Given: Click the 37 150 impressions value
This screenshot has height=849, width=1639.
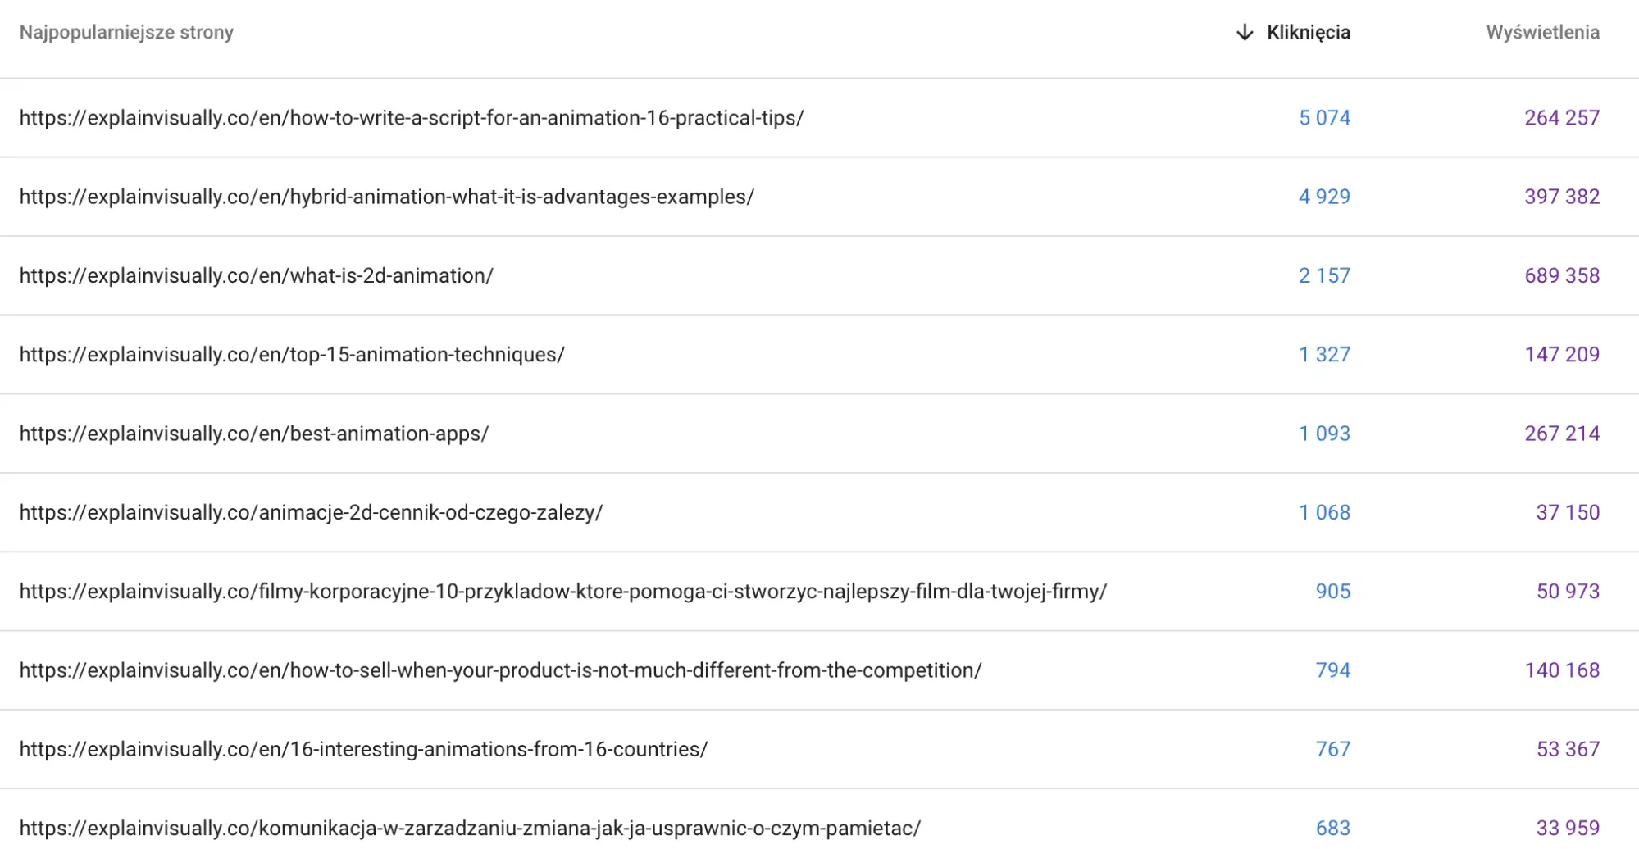Looking at the screenshot, I should pyautogui.click(x=1568, y=512).
